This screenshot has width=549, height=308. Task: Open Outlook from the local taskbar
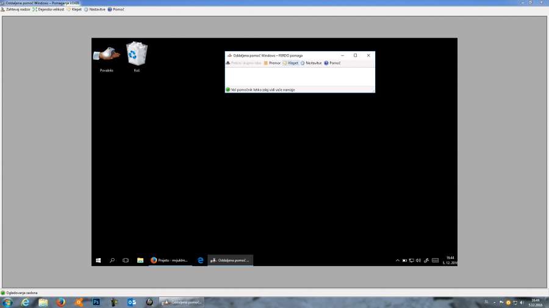tap(132, 302)
